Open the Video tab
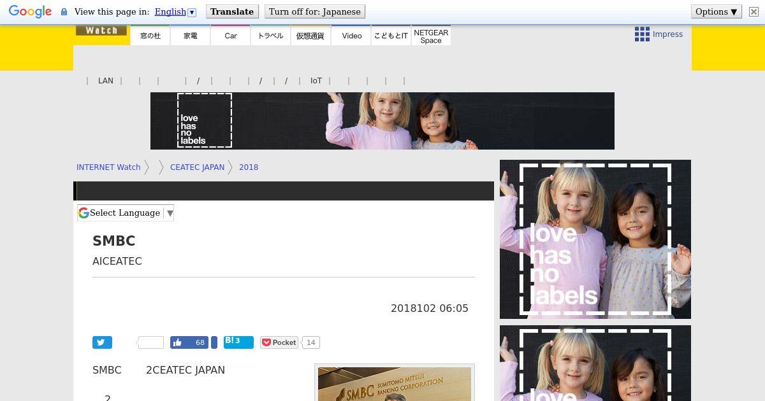Screen dimensions: 765x401 [351, 36]
